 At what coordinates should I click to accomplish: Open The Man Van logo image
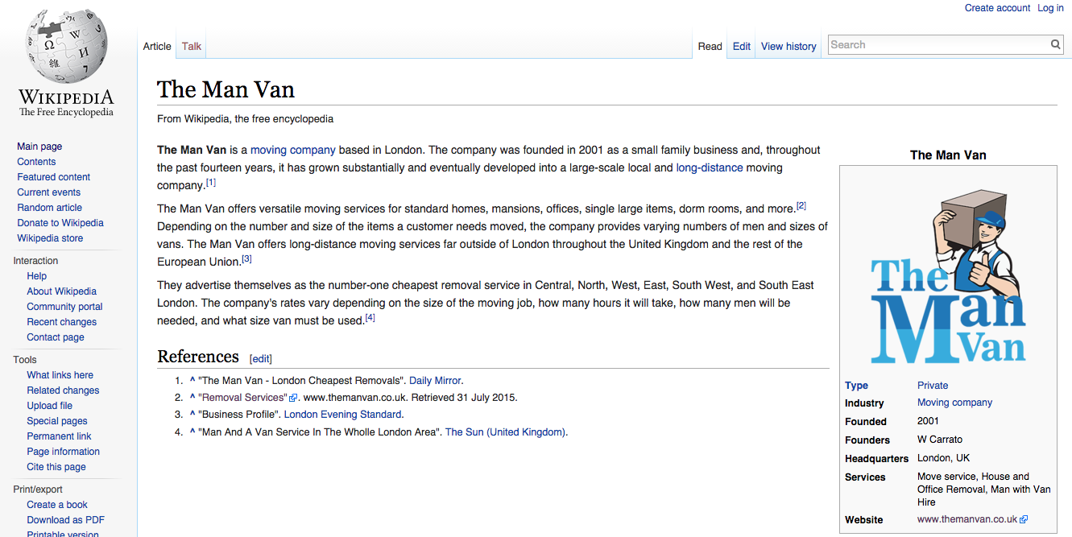point(948,276)
